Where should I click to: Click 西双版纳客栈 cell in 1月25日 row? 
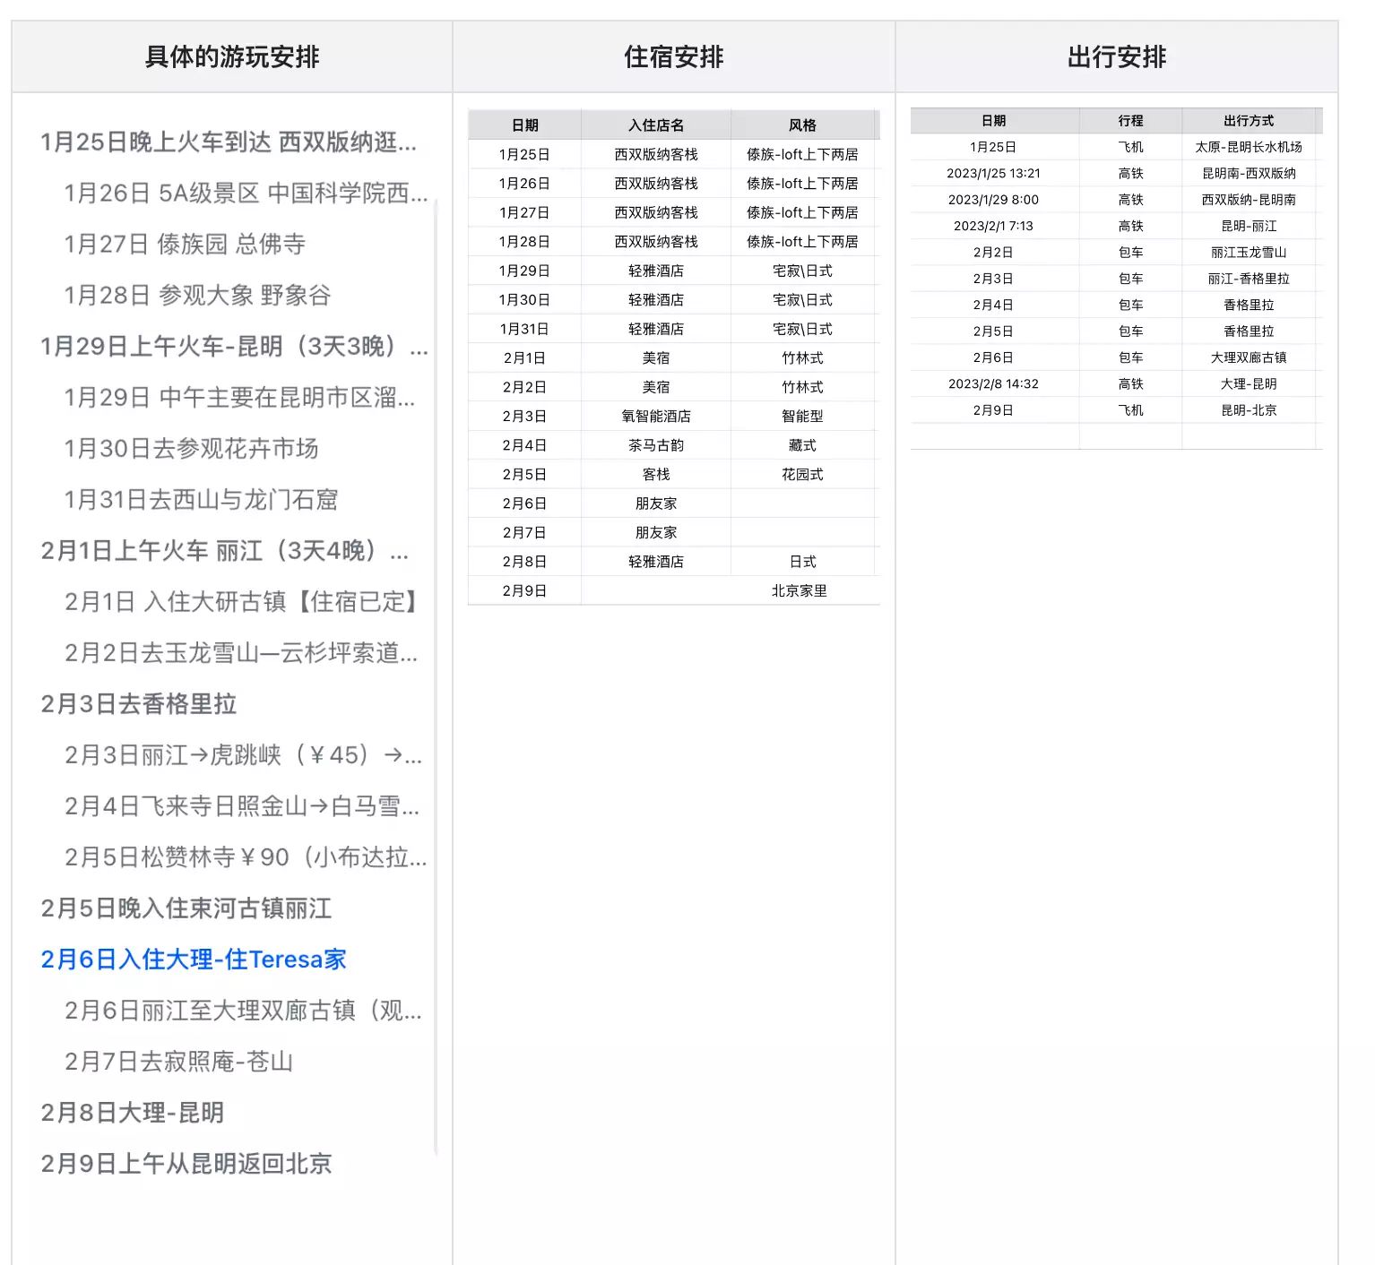coord(656,154)
